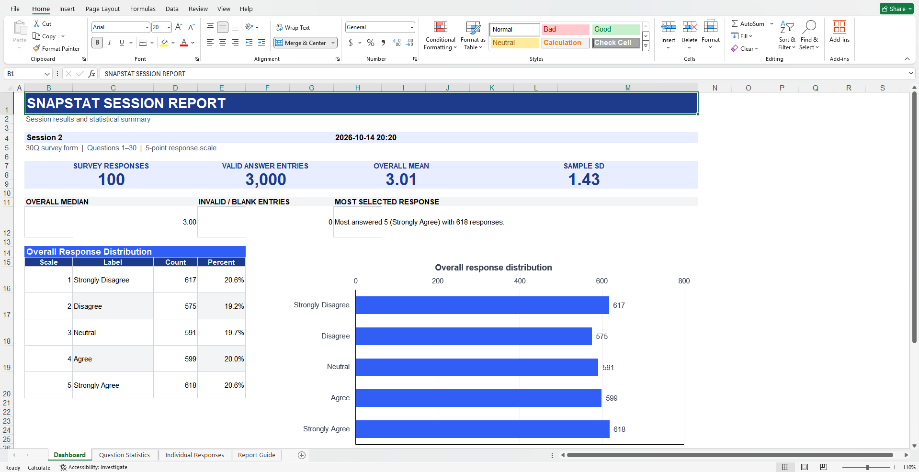
Task: Open Conditional Formatting
Action: (440, 35)
